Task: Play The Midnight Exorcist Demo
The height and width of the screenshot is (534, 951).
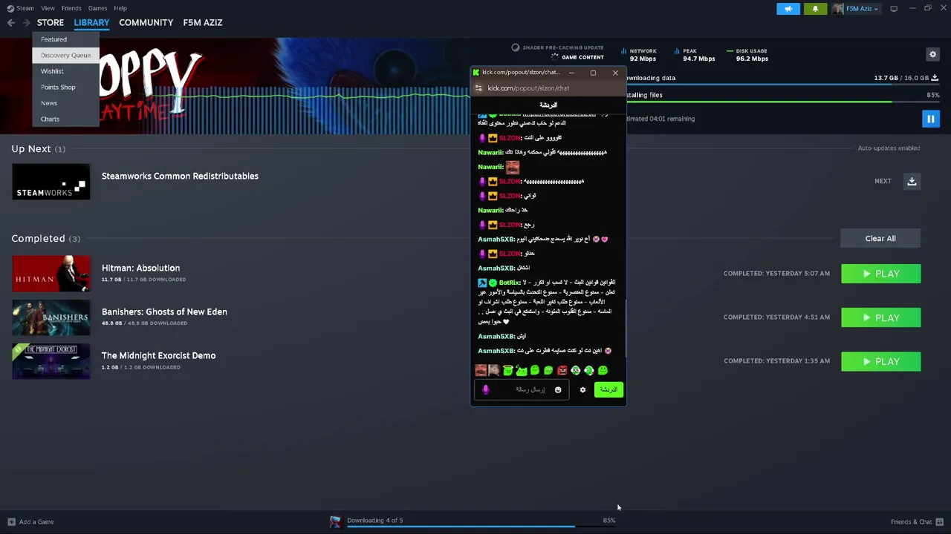Action: [880, 361]
